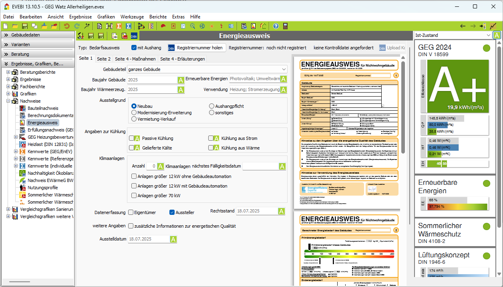Enable the 'Passive Kühlung' checkbox

(131, 138)
